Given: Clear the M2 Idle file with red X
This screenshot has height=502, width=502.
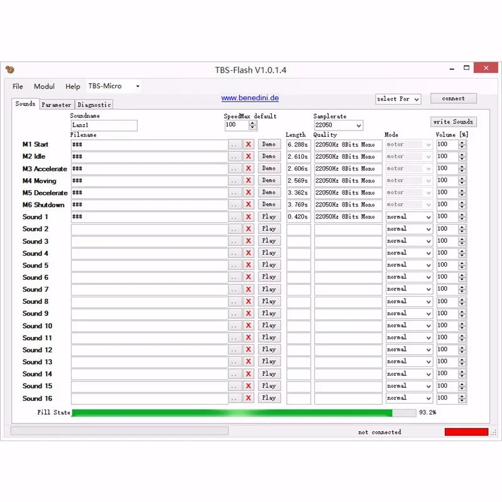Looking at the screenshot, I should [248, 156].
